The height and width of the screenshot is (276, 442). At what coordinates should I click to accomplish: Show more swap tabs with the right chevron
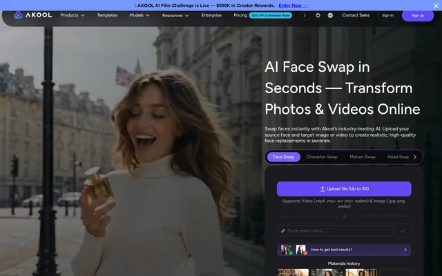click(414, 157)
